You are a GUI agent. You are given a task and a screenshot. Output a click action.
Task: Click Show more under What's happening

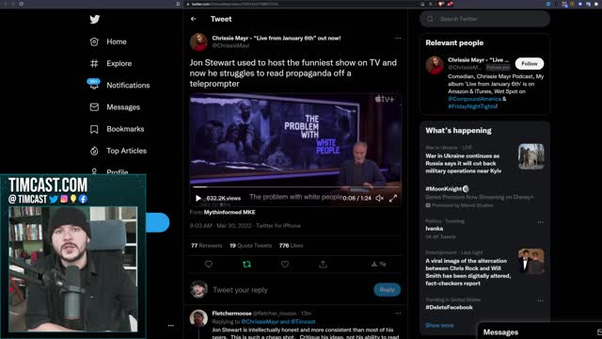click(439, 326)
